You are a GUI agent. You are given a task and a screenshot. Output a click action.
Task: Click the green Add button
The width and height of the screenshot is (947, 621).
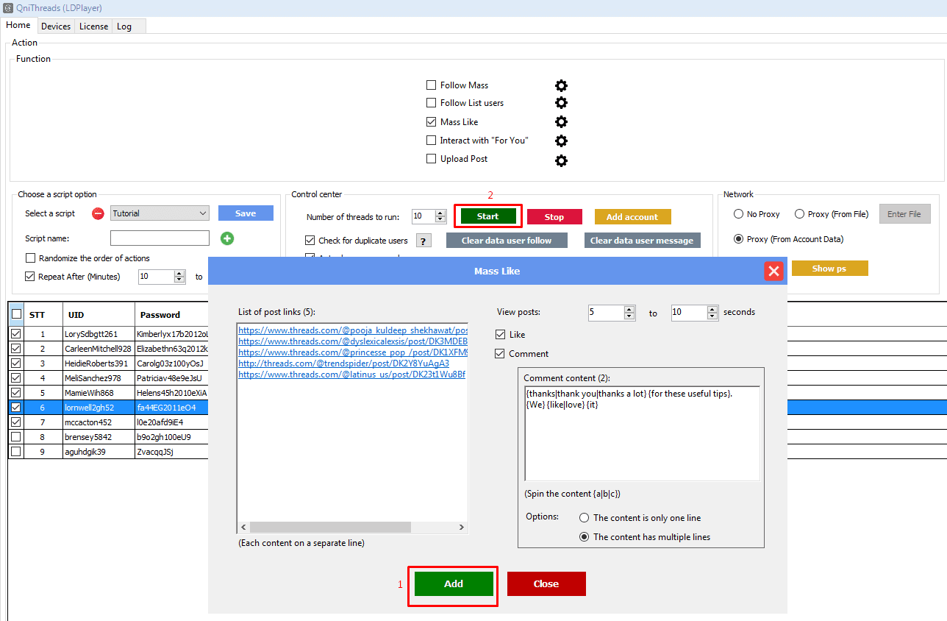point(454,583)
